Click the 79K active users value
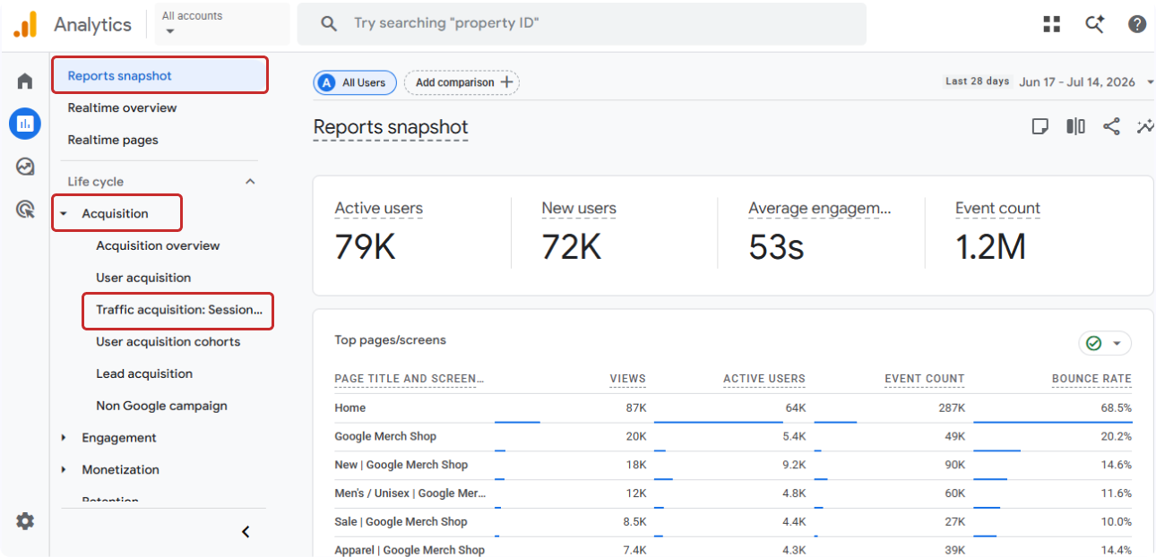The width and height of the screenshot is (1156, 557). coord(365,246)
